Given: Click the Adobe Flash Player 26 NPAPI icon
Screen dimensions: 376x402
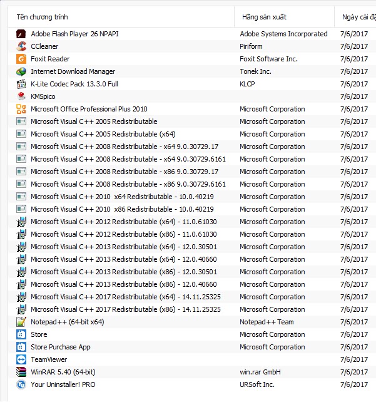Looking at the screenshot, I should (x=21, y=34).
